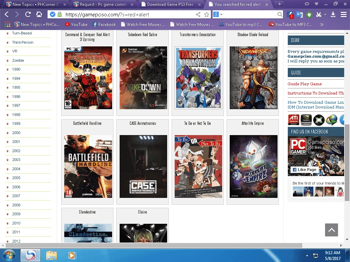Reload the current page
The height and width of the screenshot is (262, 350).
[28, 14]
